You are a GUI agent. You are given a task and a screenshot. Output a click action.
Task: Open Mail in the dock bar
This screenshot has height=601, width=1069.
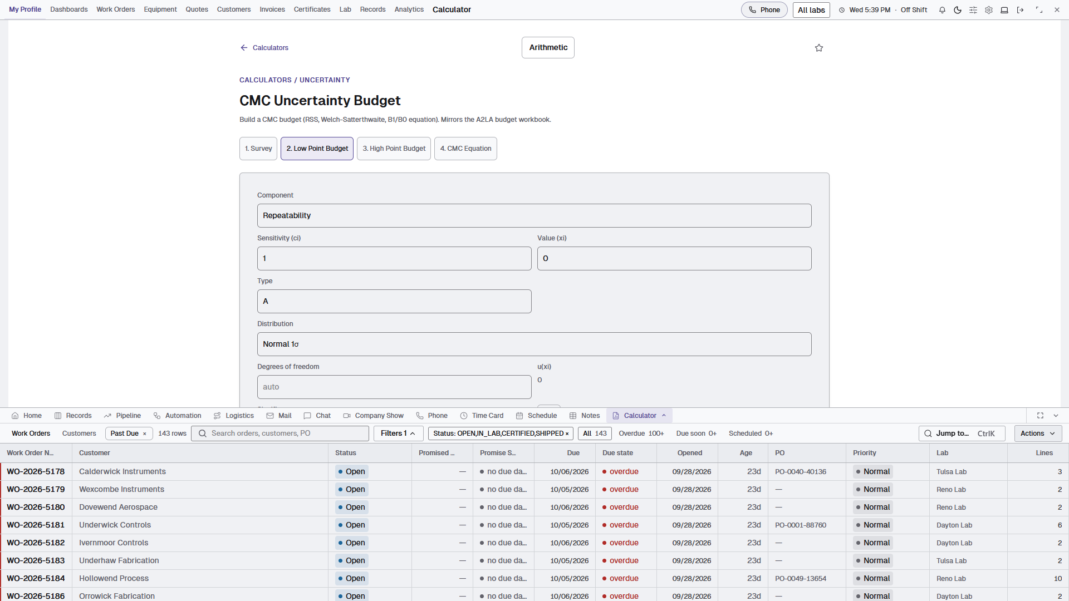click(x=279, y=416)
